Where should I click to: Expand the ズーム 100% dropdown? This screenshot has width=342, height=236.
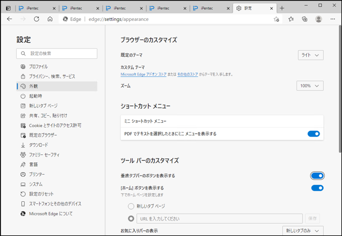[310, 86]
